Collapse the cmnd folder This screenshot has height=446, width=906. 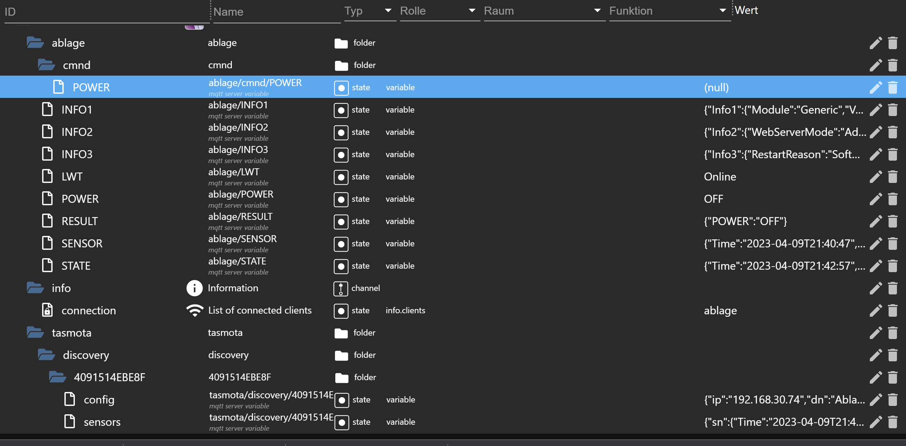[46, 65]
